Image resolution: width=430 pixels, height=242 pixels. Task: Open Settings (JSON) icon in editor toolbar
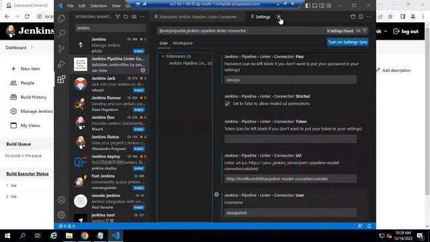coord(353,17)
